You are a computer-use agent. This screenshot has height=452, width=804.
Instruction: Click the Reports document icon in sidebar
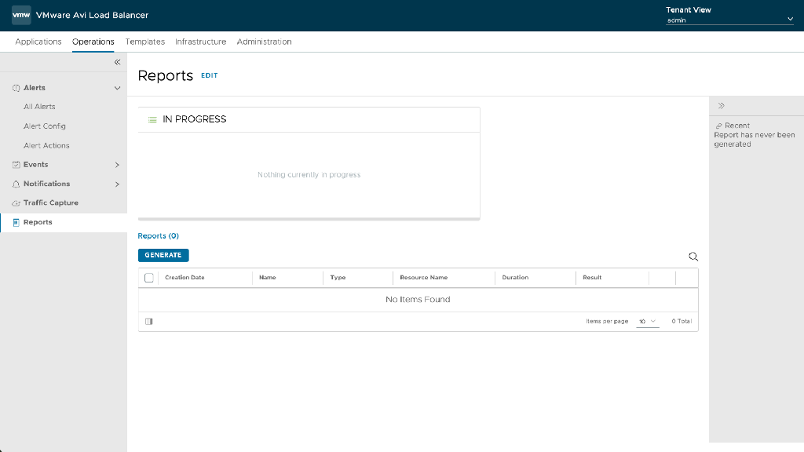click(16, 222)
